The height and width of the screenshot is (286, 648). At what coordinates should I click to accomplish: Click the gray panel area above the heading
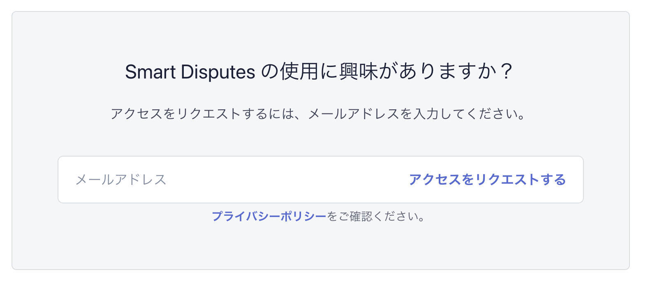(x=321, y=35)
